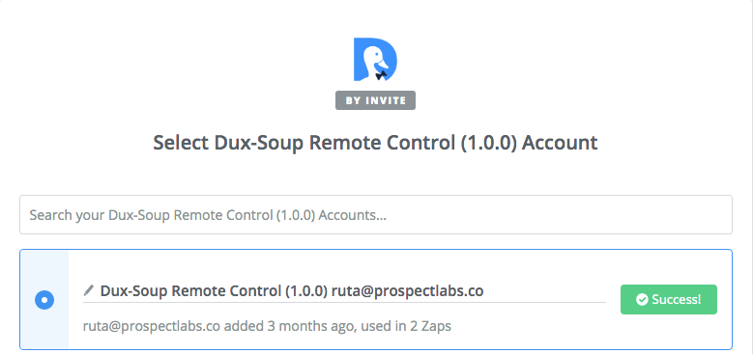Click the gray BY INVITE badge
The width and height of the screenshot is (753, 354).
(375, 100)
